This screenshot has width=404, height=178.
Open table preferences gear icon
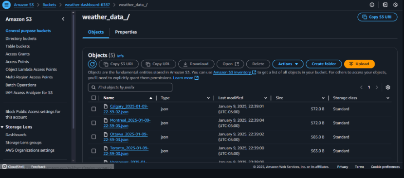pos(388,88)
